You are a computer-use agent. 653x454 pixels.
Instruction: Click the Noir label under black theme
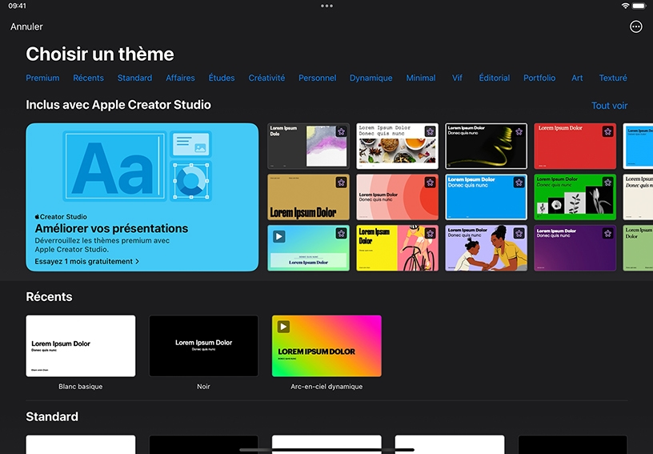tap(203, 387)
